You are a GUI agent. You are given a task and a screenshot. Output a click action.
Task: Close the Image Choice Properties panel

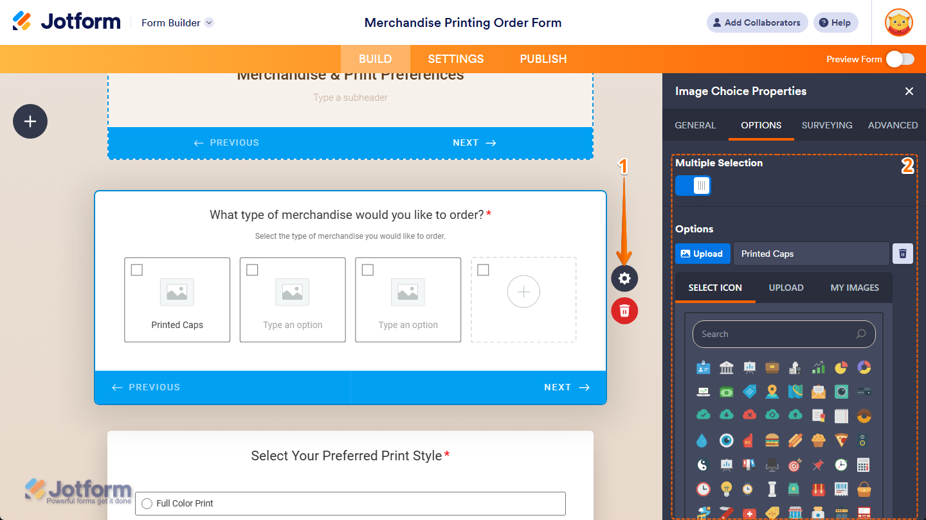click(x=909, y=91)
